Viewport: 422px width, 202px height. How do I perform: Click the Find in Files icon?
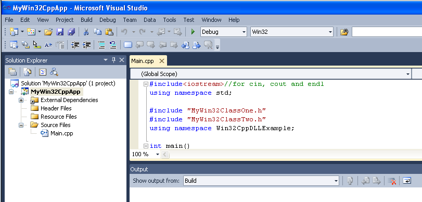[344, 32]
